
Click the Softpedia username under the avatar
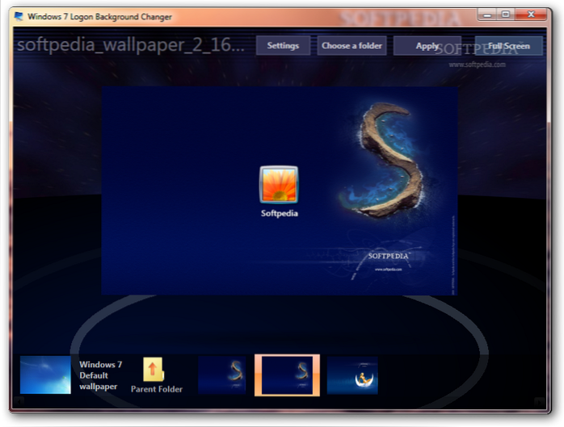[x=280, y=214]
